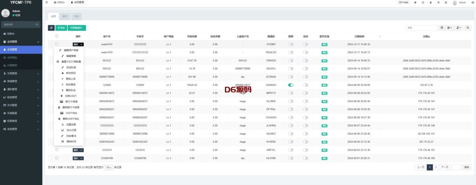
Task: Choose the 银行卡信息 entry in action menu
Action: (x=69, y=101)
